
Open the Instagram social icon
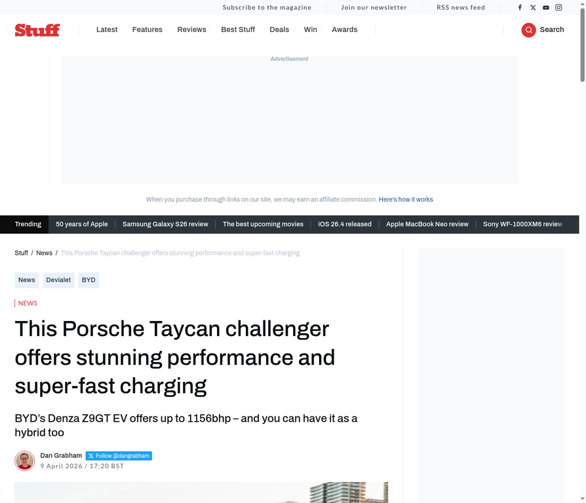point(558,7)
